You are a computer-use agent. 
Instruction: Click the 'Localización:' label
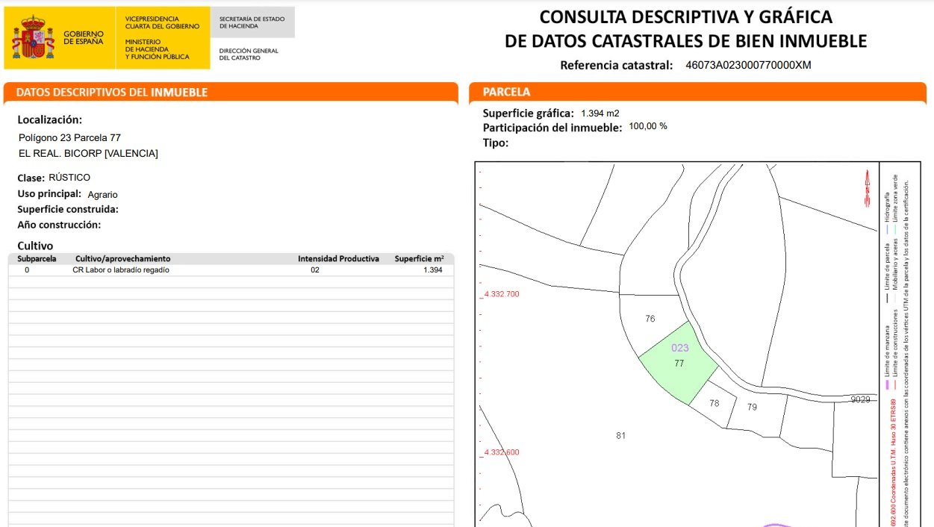50,120
